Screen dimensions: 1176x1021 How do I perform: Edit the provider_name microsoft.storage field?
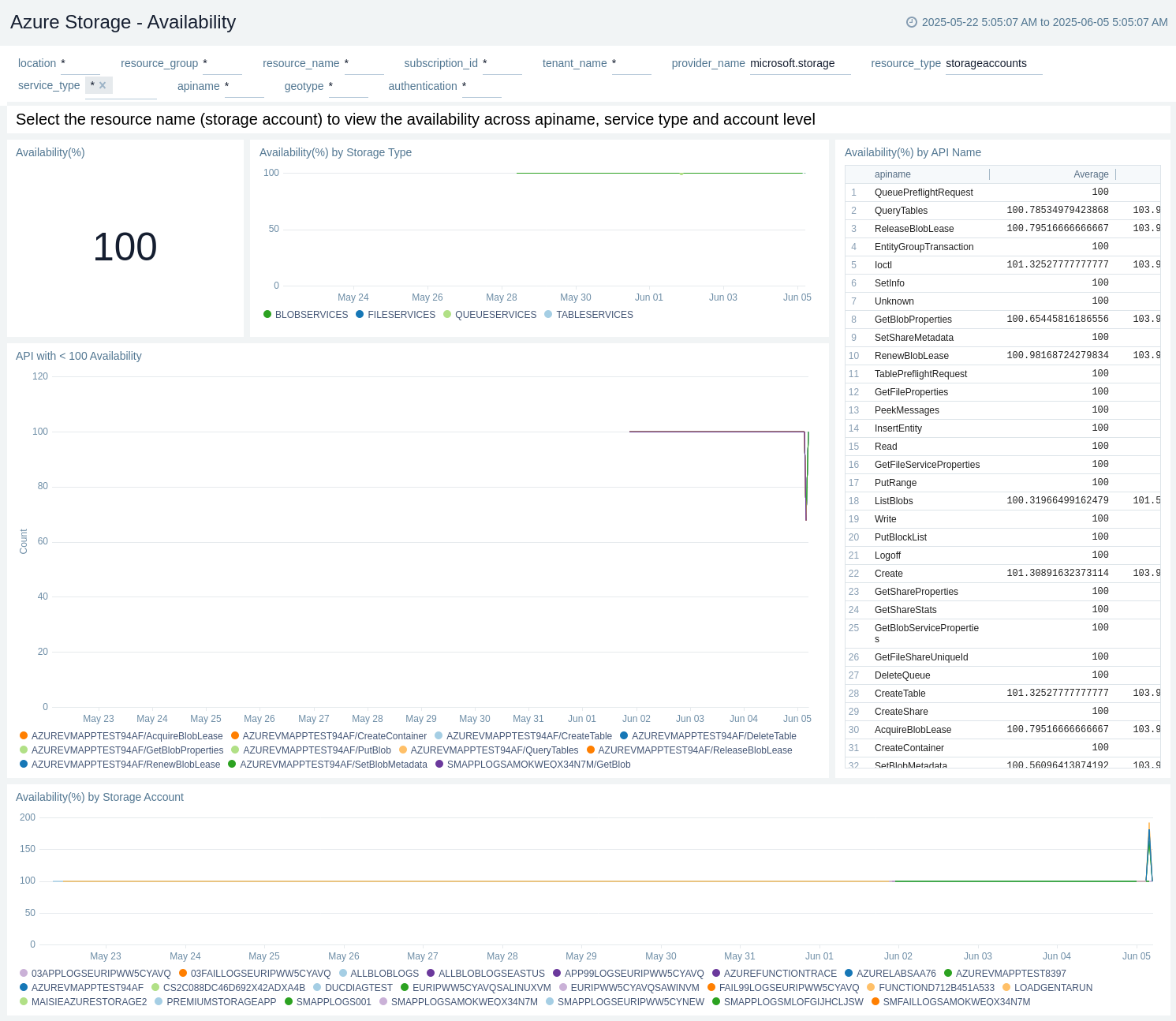[x=801, y=63]
